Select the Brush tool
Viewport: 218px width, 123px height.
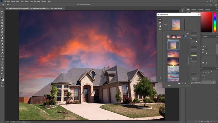[x=2, y=35]
